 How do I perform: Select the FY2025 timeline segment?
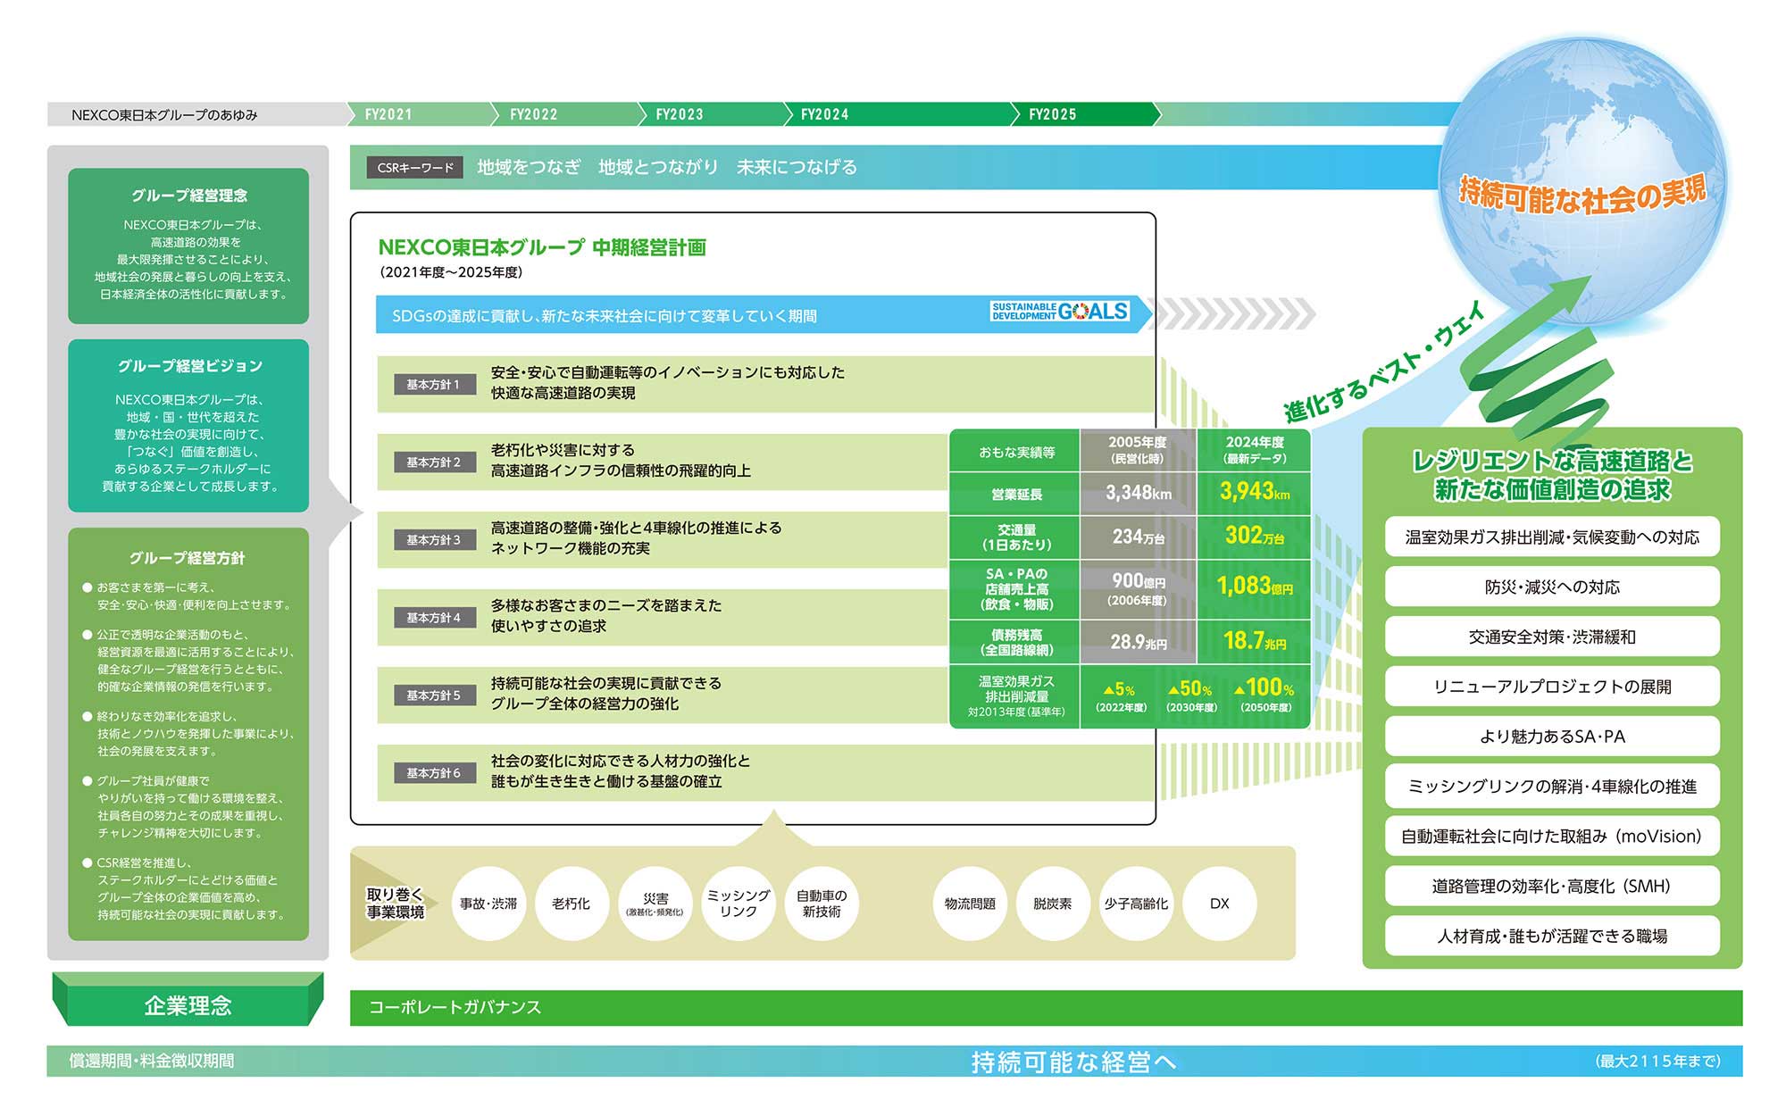pos(1054,114)
